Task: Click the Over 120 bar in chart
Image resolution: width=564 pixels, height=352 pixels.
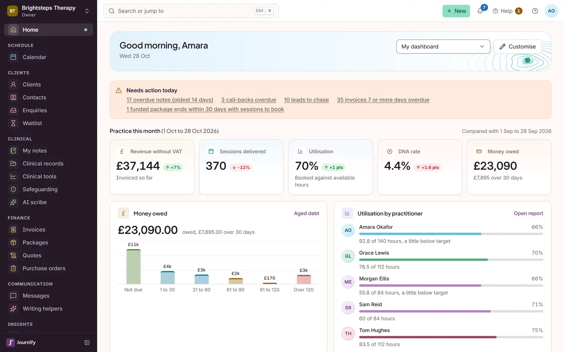Action: pyautogui.click(x=304, y=279)
